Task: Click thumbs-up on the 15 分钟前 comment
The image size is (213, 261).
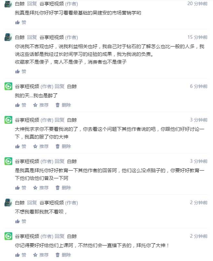Action: pos(17,71)
